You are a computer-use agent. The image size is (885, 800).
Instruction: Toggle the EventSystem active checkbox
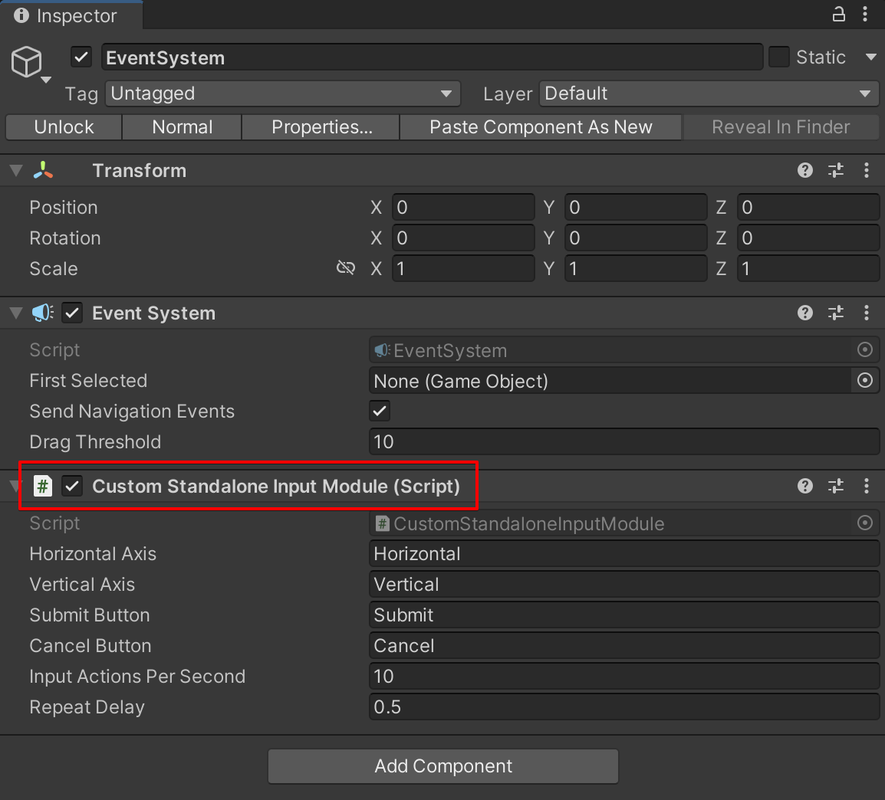[x=81, y=57]
